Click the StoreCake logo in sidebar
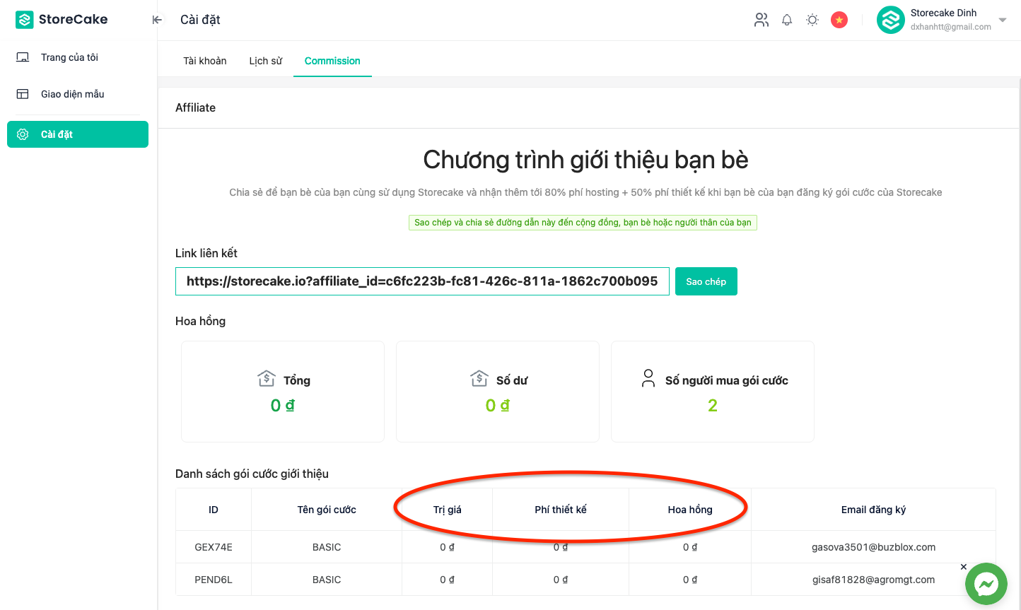 (x=62, y=20)
